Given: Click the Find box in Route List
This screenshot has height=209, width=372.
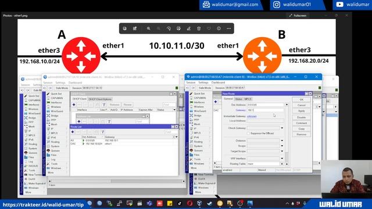Looking at the screenshot, I should (171, 132).
